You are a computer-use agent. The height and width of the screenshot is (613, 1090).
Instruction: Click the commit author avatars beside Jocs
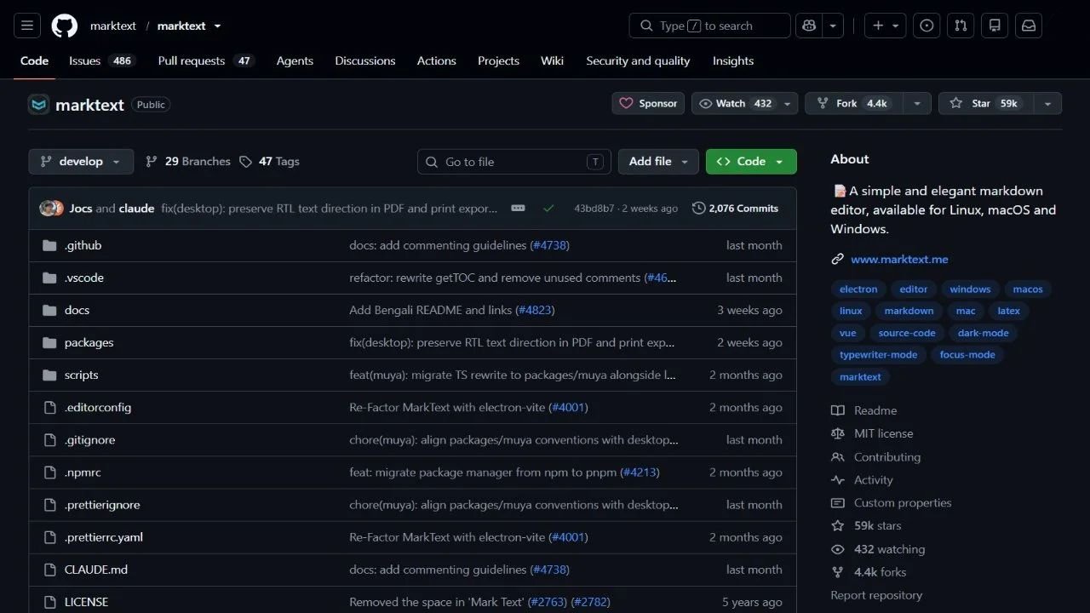[x=52, y=209]
